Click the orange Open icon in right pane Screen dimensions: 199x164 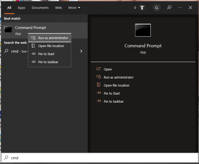click(98, 69)
